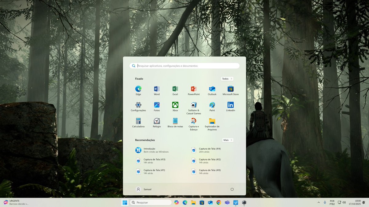Image resolution: width=369 pixels, height=207 pixels.
Task: Show all apps with Todos button
Action: [x=227, y=79]
